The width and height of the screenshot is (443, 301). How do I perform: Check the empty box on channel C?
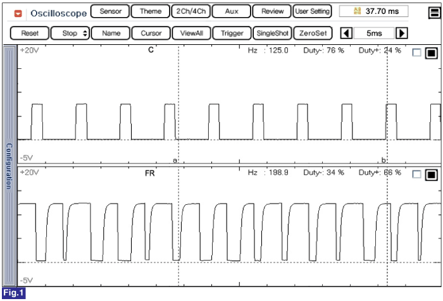point(416,52)
